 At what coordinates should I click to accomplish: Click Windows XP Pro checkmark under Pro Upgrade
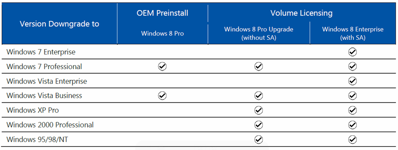pyautogui.click(x=258, y=110)
